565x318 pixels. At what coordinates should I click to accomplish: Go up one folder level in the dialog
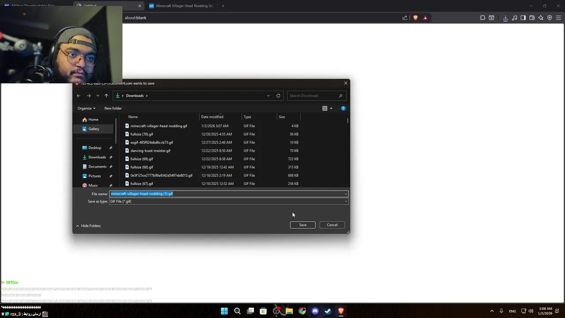[x=106, y=95]
